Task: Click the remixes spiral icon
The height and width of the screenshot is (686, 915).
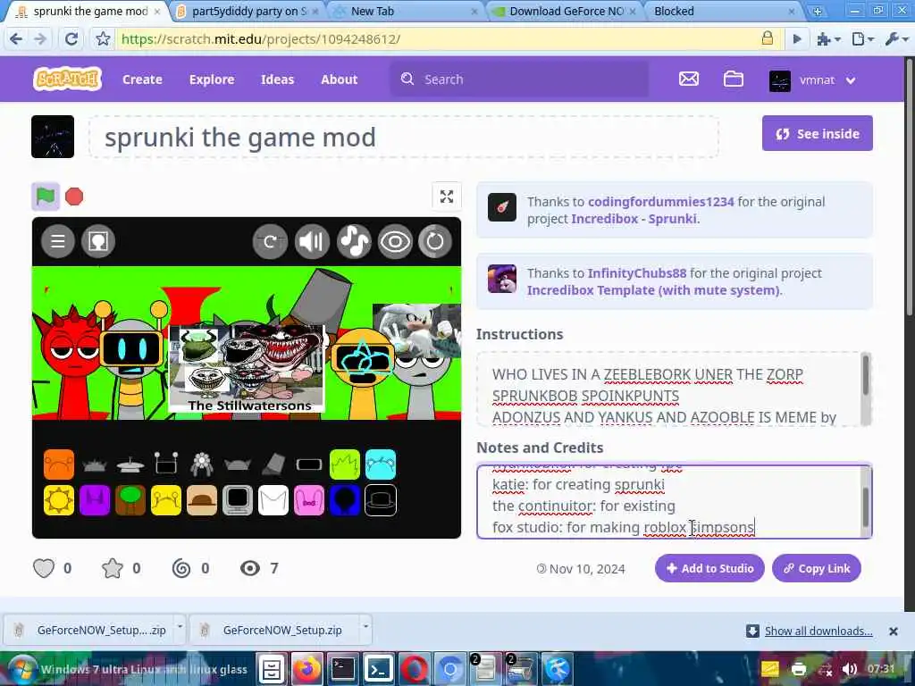Action: [180, 568]
